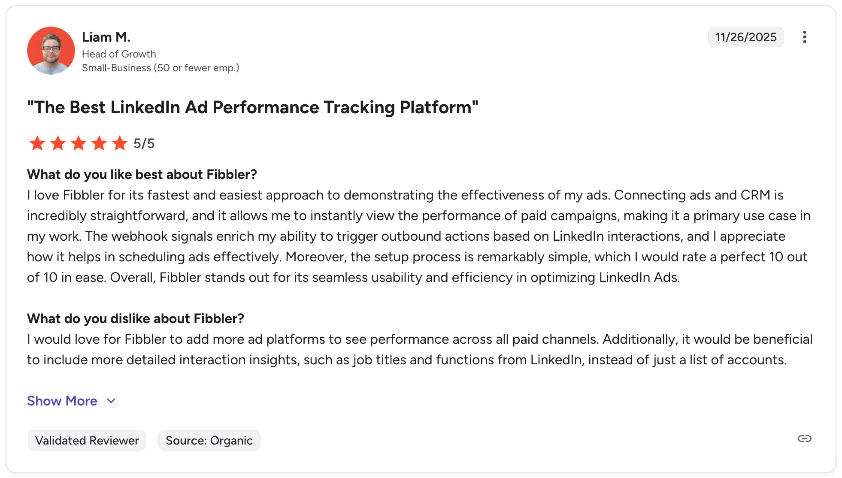
Task: Open the three-dot options menu
Action: coord(804,37)
